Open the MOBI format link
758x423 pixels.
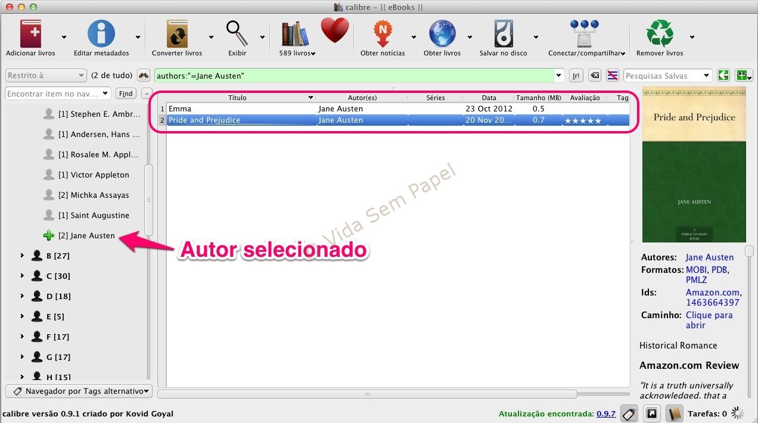pos(695,270)
